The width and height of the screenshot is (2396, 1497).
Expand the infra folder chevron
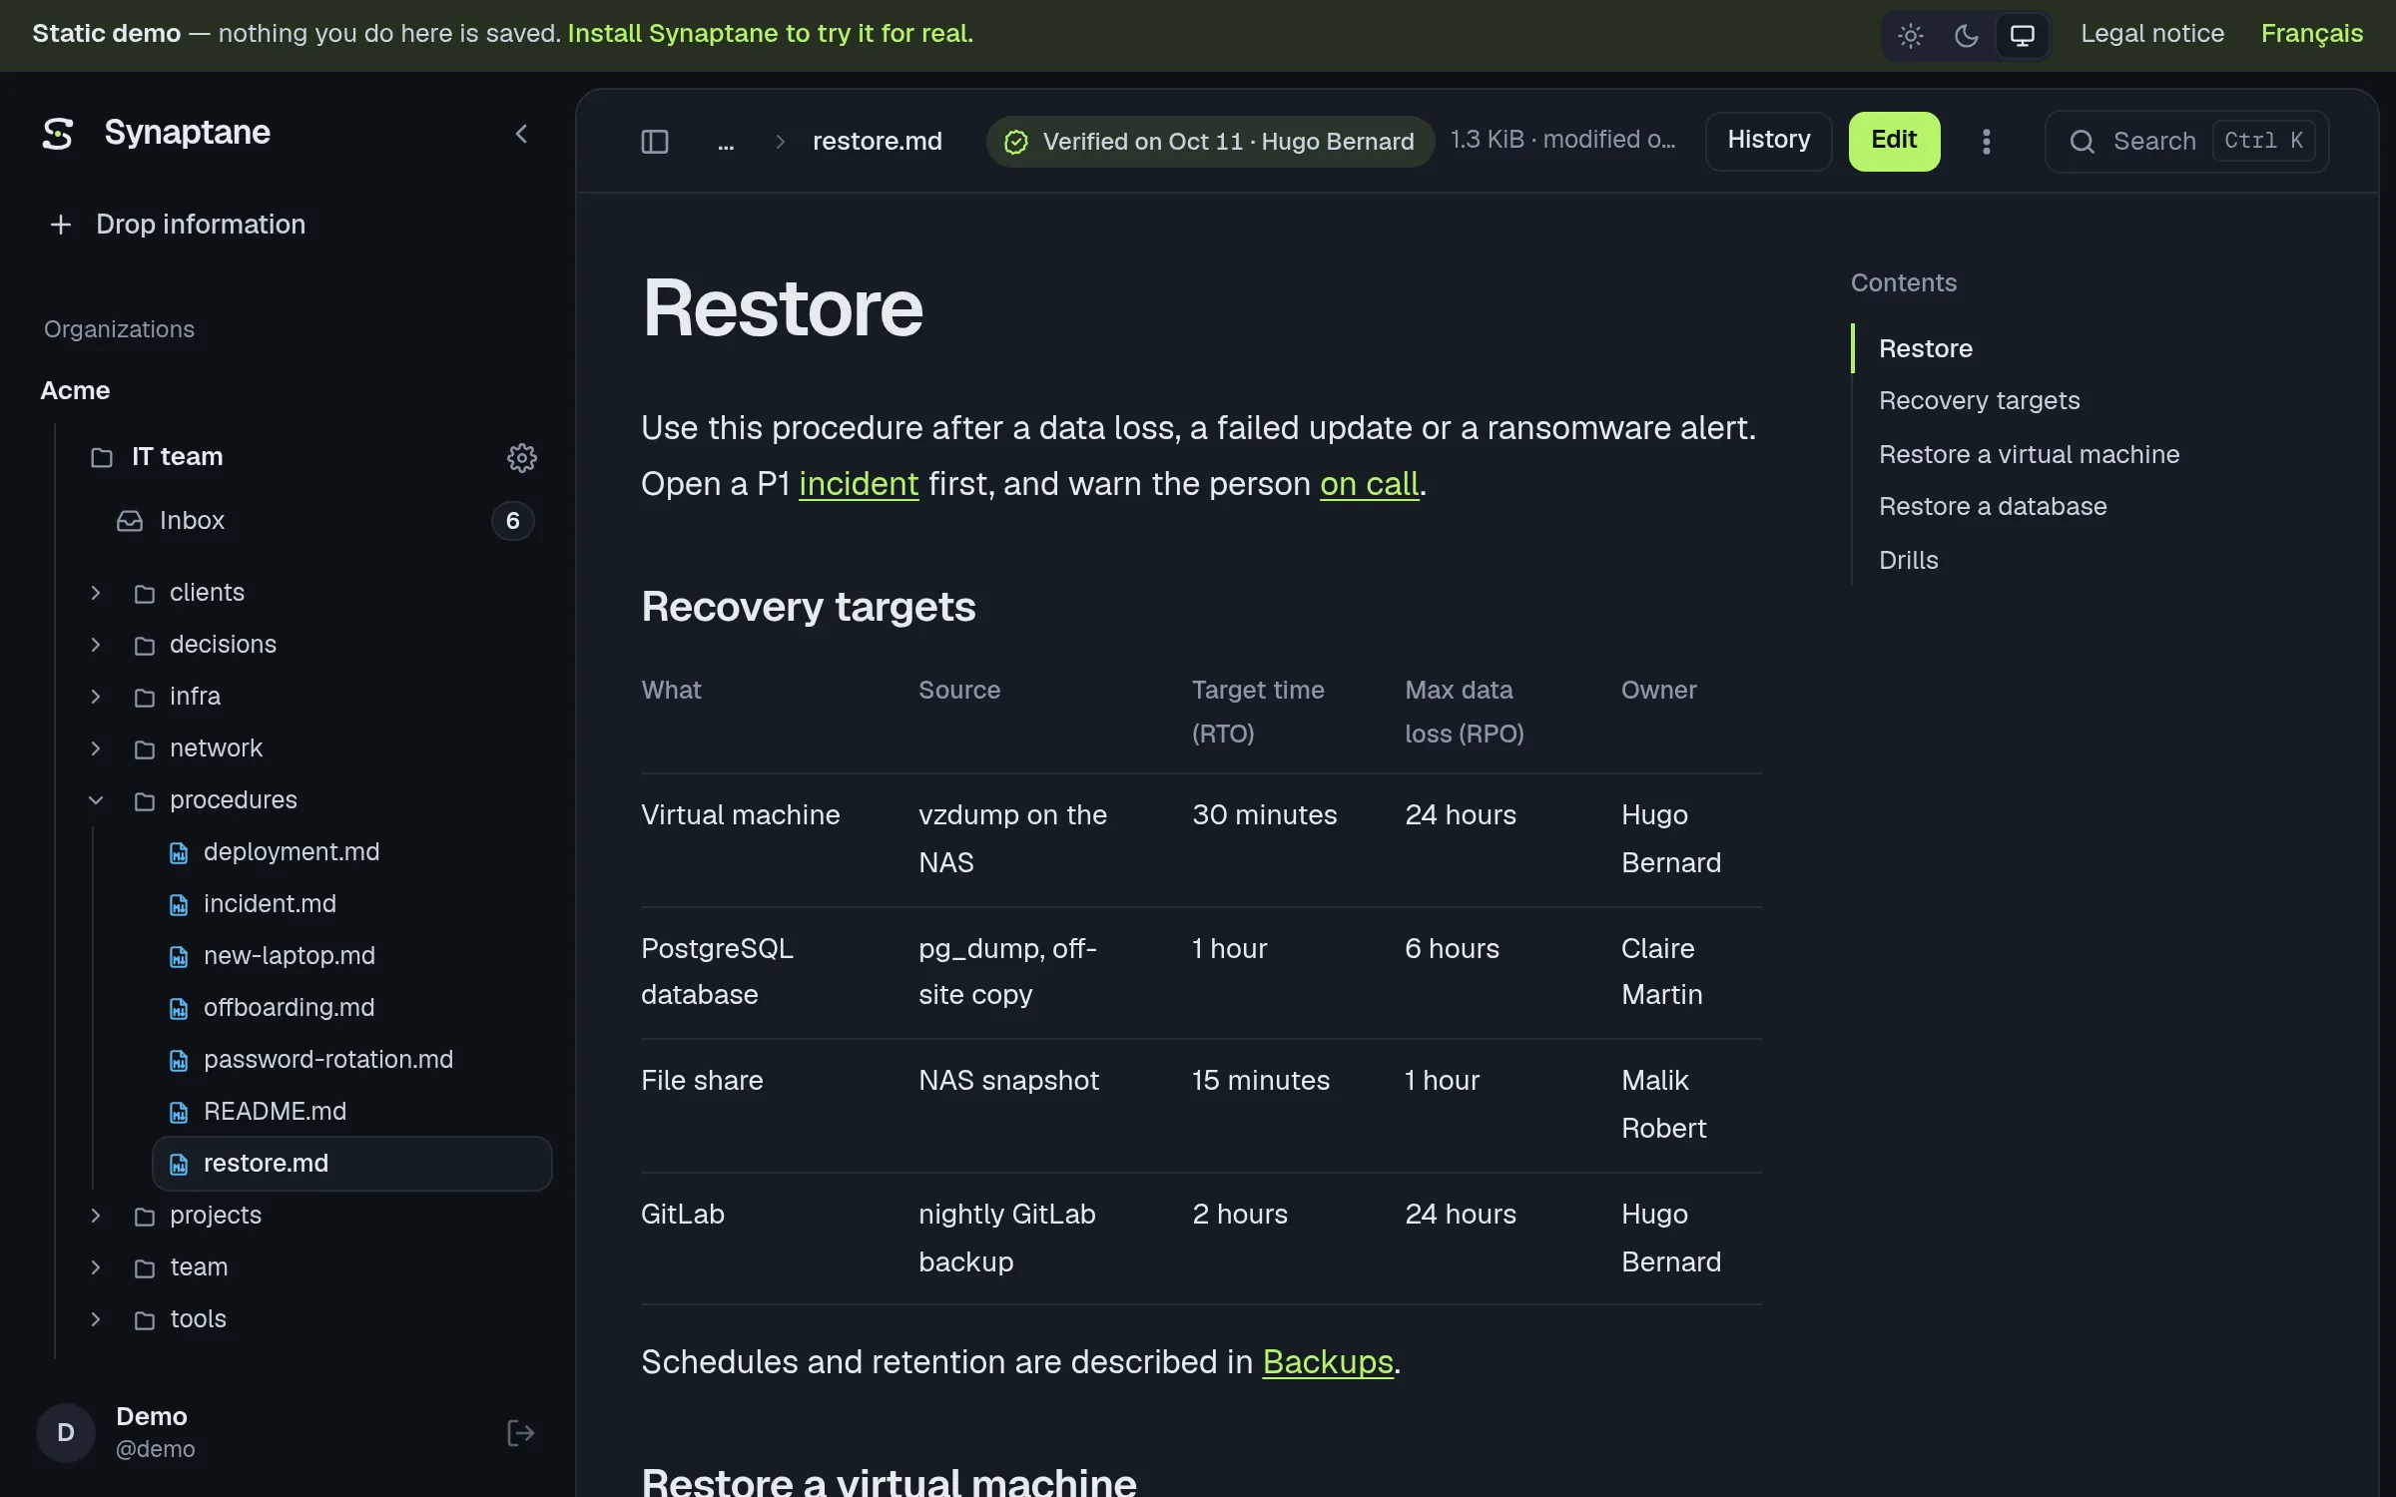[96, 697]
